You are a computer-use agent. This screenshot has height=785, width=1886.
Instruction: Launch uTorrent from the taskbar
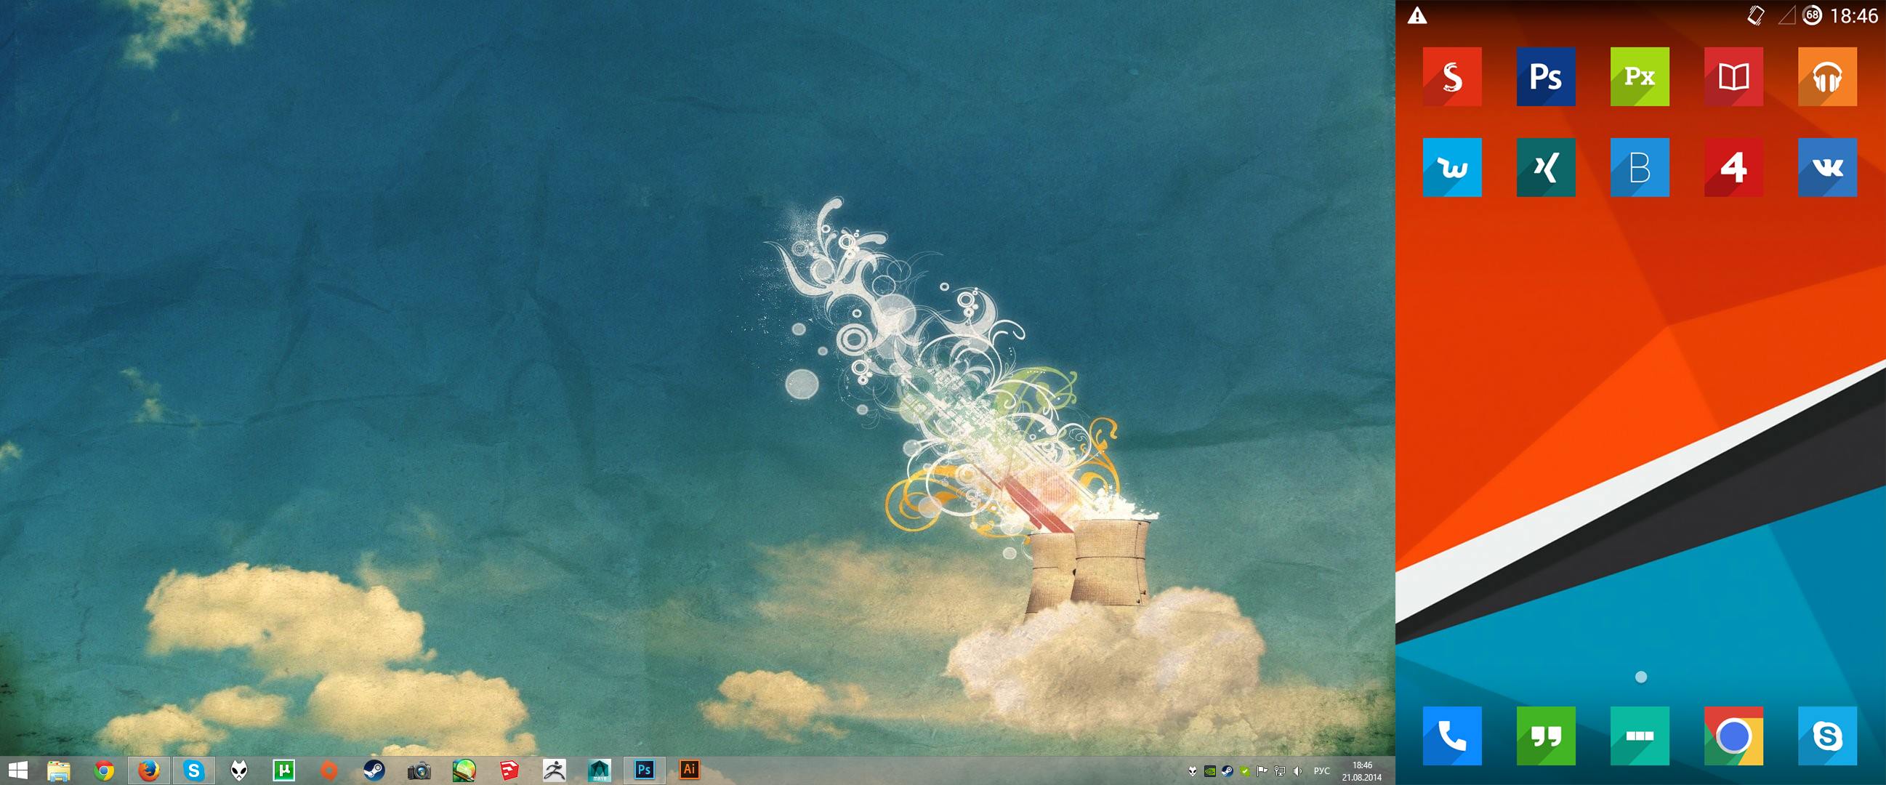(x=284, y=770)
